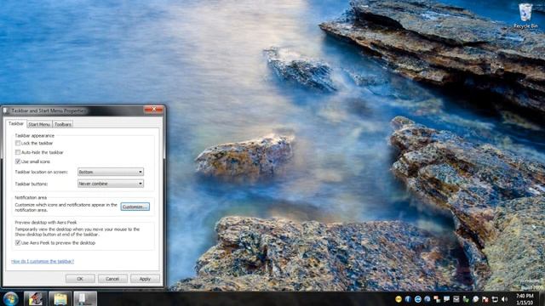Click Preview desktop with Aero Peek label
Viewport: 545px width, 306px height.
point(45,223)
